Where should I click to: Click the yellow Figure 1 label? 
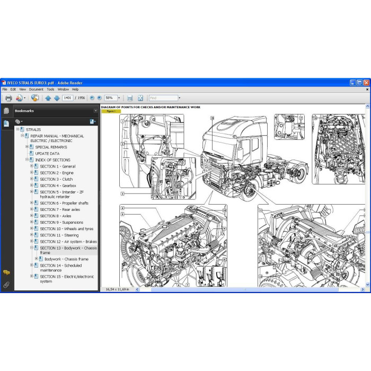point(111,111)
